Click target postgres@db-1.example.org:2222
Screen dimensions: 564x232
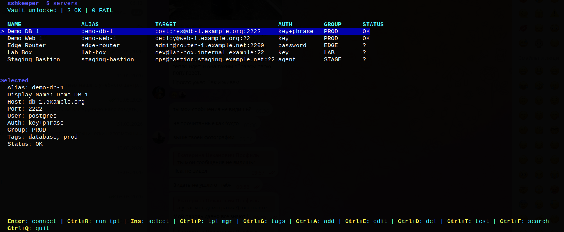[208, 31]
